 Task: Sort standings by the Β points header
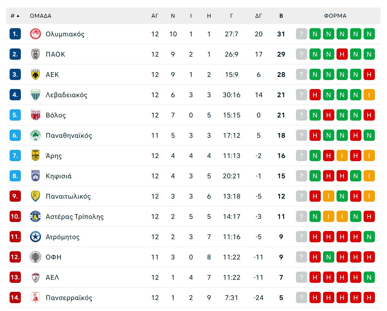(x=281, y=16)
